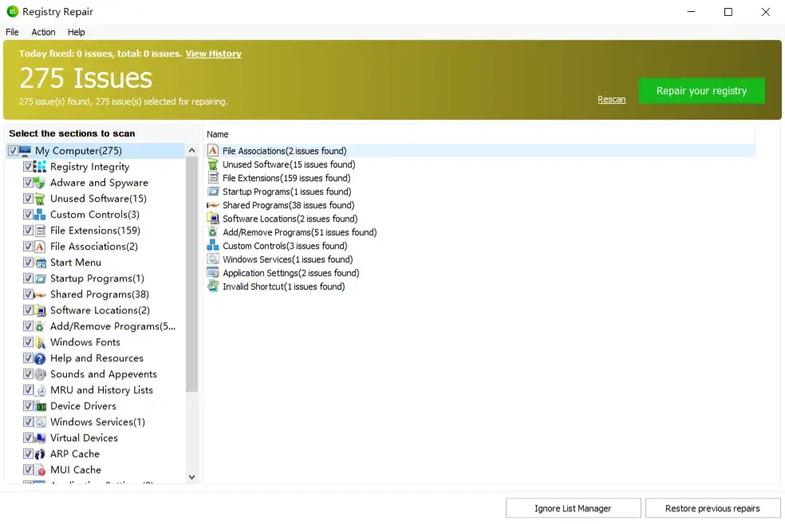Click the My Computer monitor icon
This screenshot has height=524, width=785.
25,151
